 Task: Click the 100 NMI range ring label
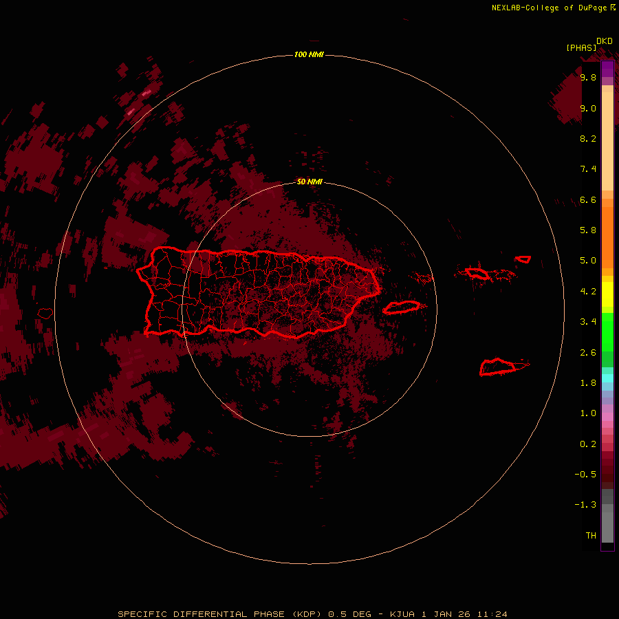click(309, 54)
